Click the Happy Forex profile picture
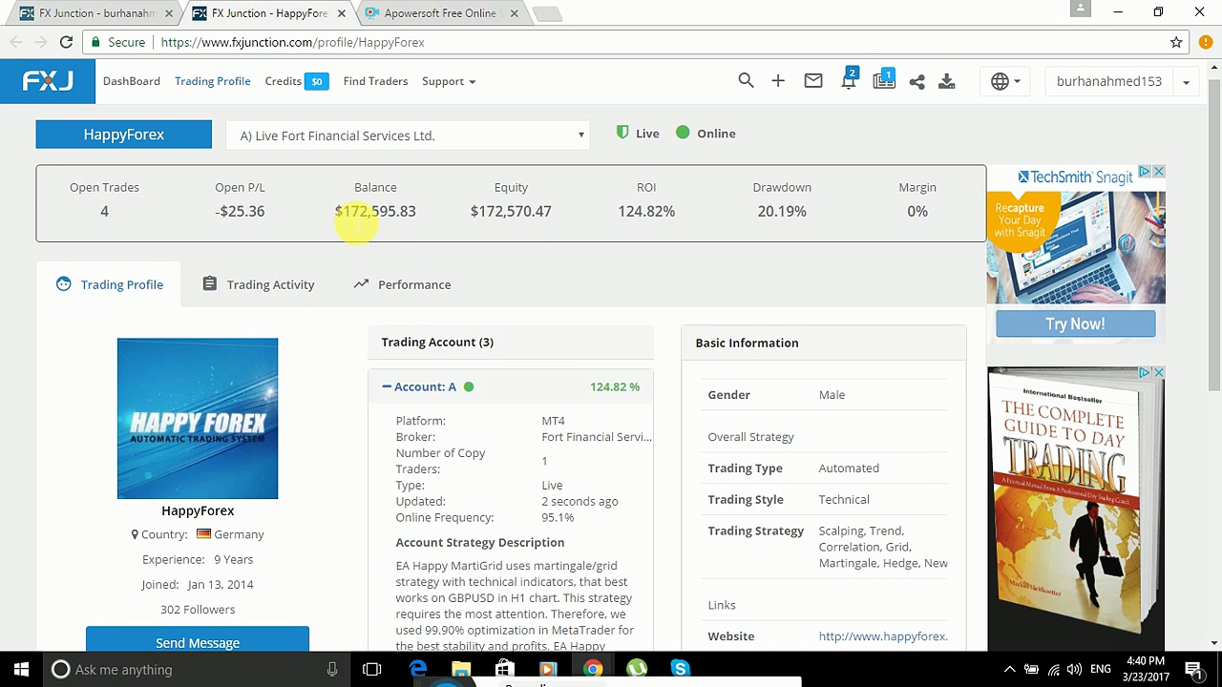This screenshot has width=1222, height=687. (198, 418)
